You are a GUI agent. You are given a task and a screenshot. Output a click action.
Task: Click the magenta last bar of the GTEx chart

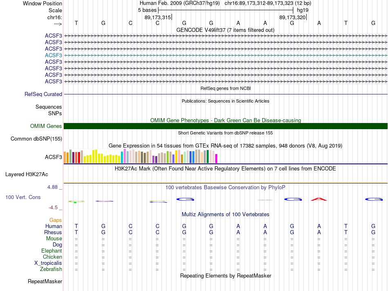(x=216, y=159)
